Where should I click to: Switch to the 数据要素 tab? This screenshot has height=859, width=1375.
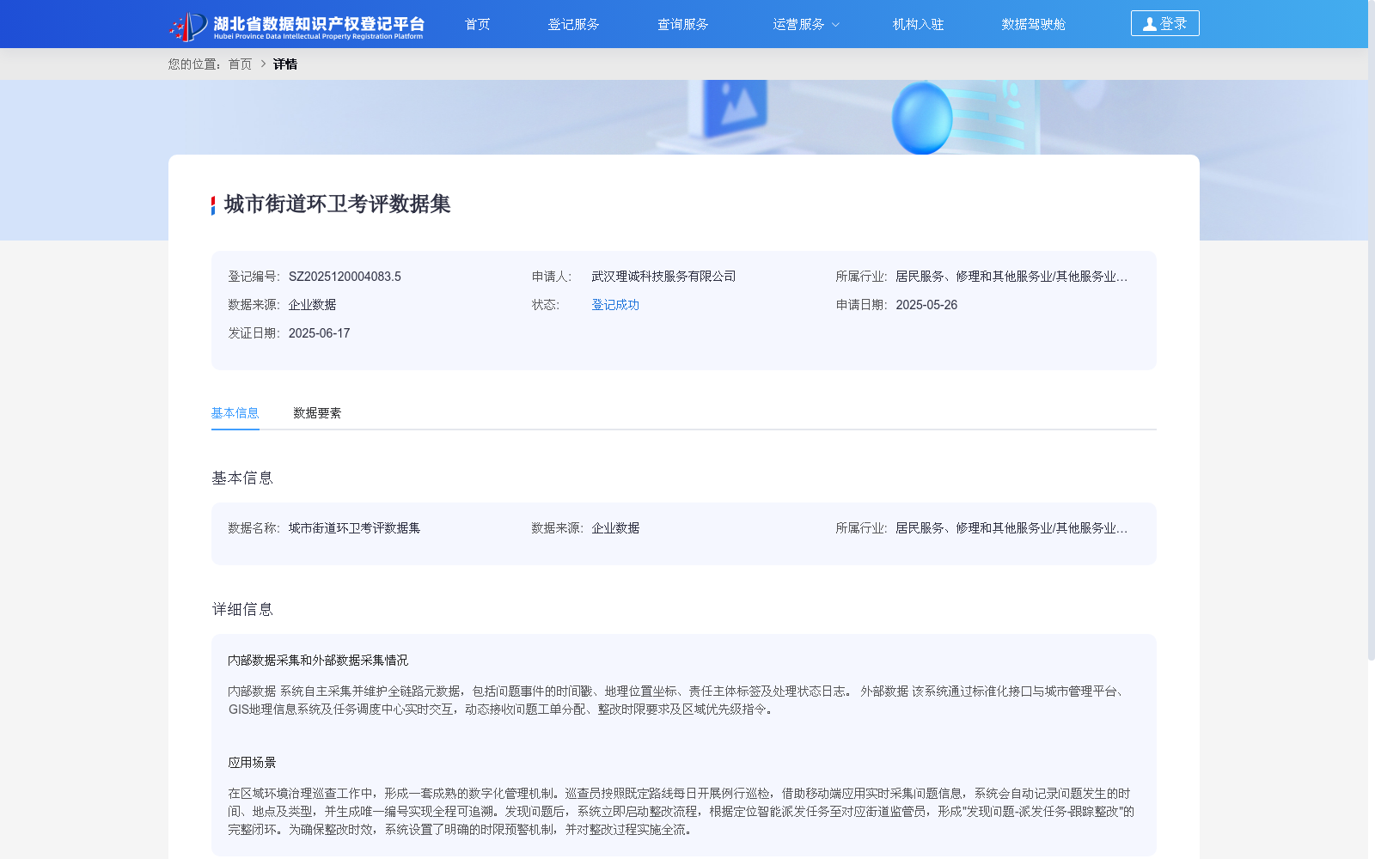coord(317,413)
